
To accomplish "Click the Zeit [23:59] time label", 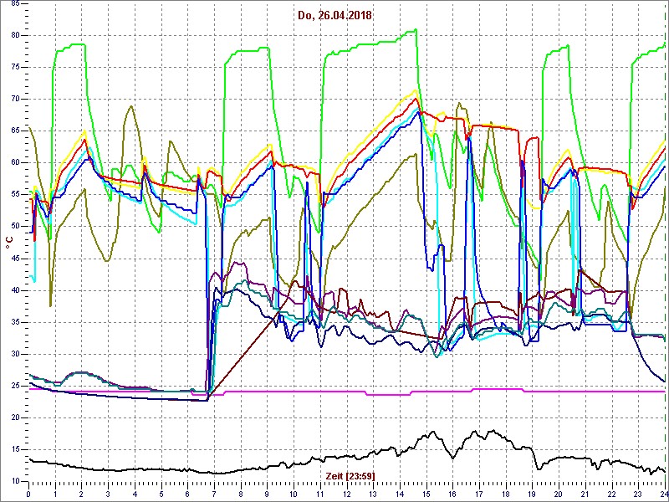I will (x=350, y=475).
